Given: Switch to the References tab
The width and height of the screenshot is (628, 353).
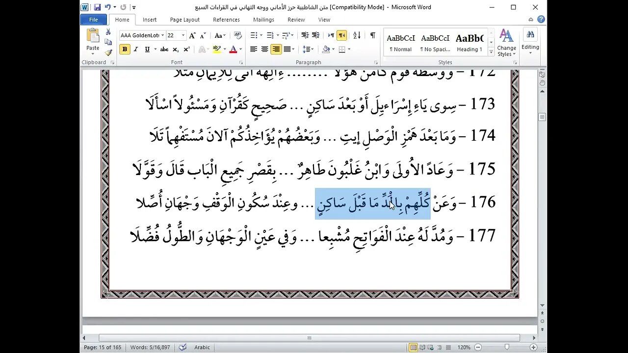Looking at the screenshot, I should coord(226,20).
